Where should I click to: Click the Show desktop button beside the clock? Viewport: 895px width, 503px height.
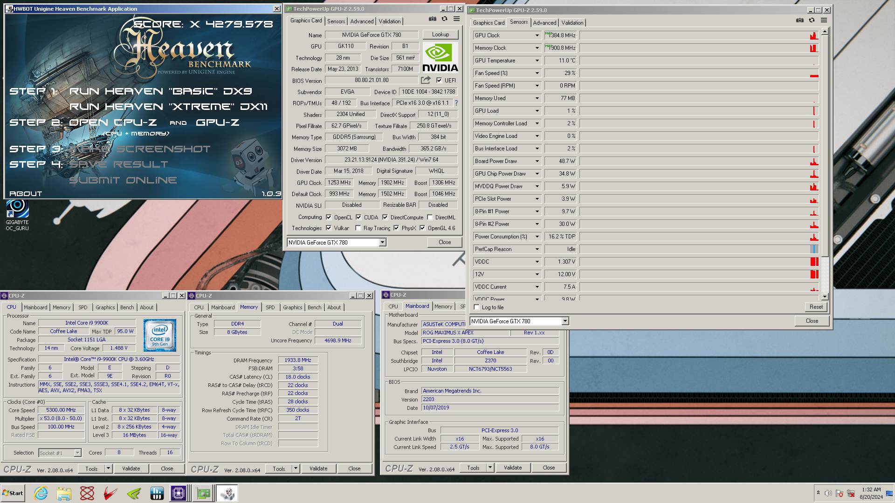pyautogui.click(x=890, y=493)
